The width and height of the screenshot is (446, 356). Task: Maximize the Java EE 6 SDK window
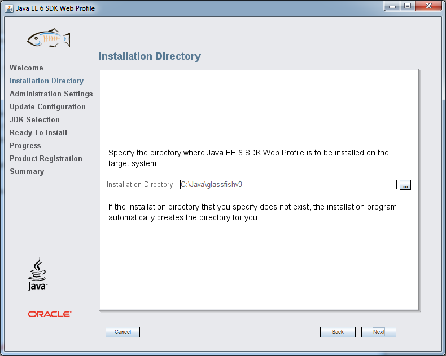pos(408,6)
